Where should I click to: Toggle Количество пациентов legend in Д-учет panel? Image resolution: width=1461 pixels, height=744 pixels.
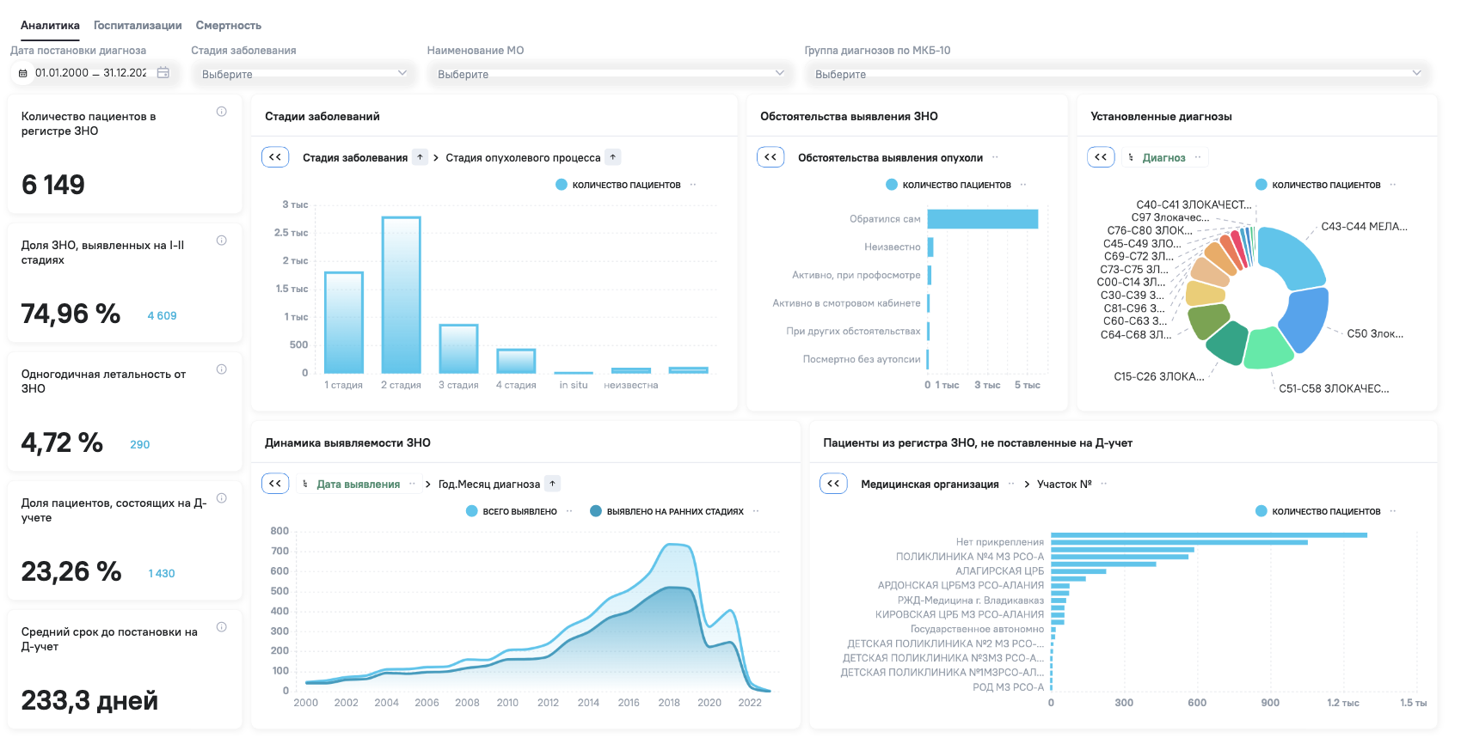tap(1318, 511)
